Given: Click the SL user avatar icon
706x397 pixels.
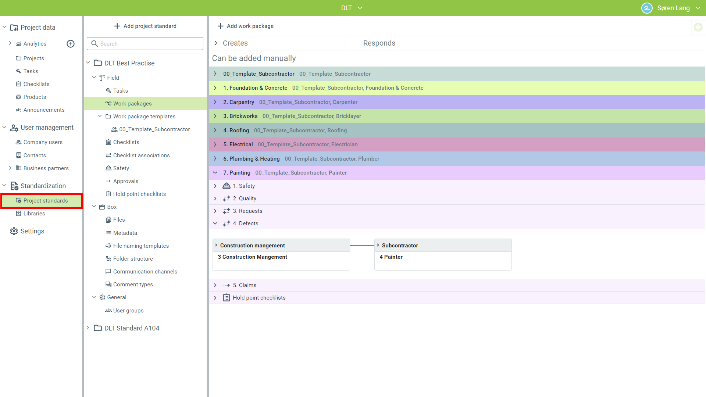Looking at the screenshot, I should pos(647,8).
